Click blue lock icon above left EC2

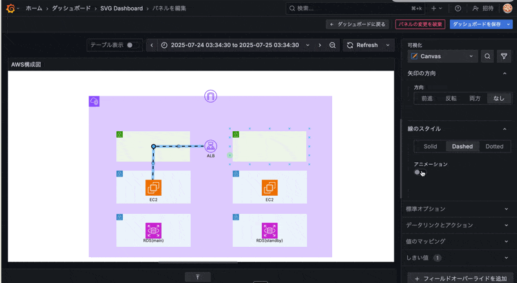tap(120, 174)
